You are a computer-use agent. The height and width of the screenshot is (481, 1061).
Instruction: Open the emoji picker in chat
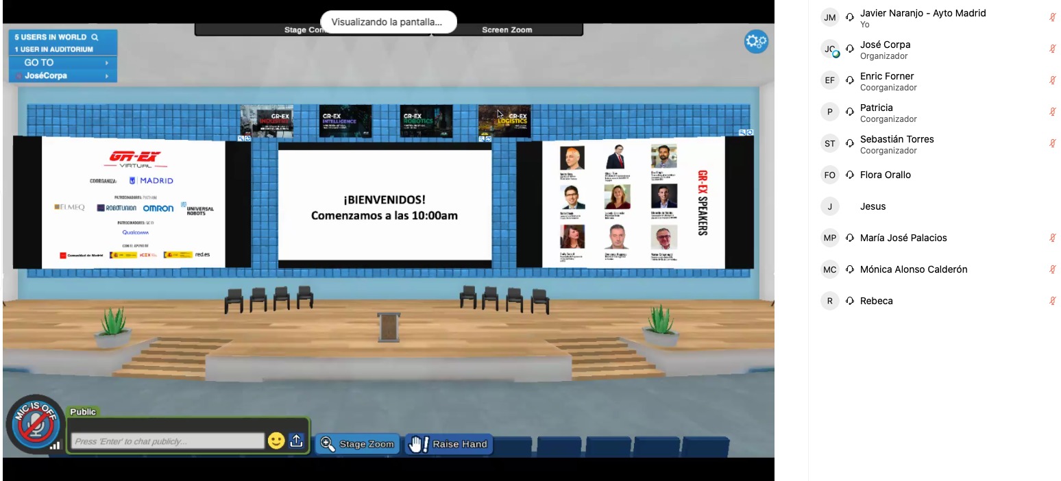point(276,441)
